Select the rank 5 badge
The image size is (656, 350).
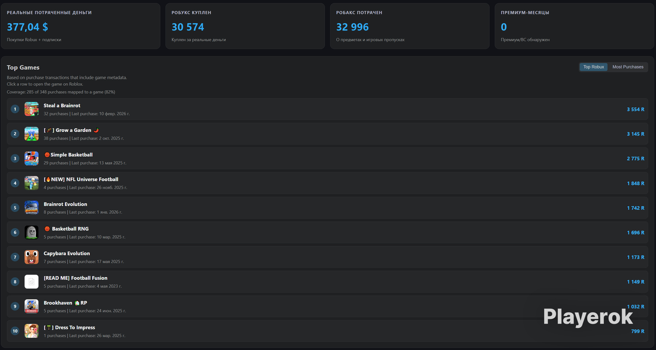pyautogui.click(x=15, y=208)
